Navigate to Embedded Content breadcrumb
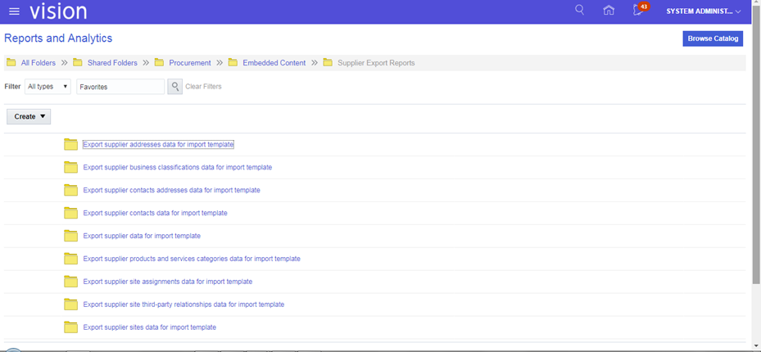761x352 pixels. click(274, 63)
